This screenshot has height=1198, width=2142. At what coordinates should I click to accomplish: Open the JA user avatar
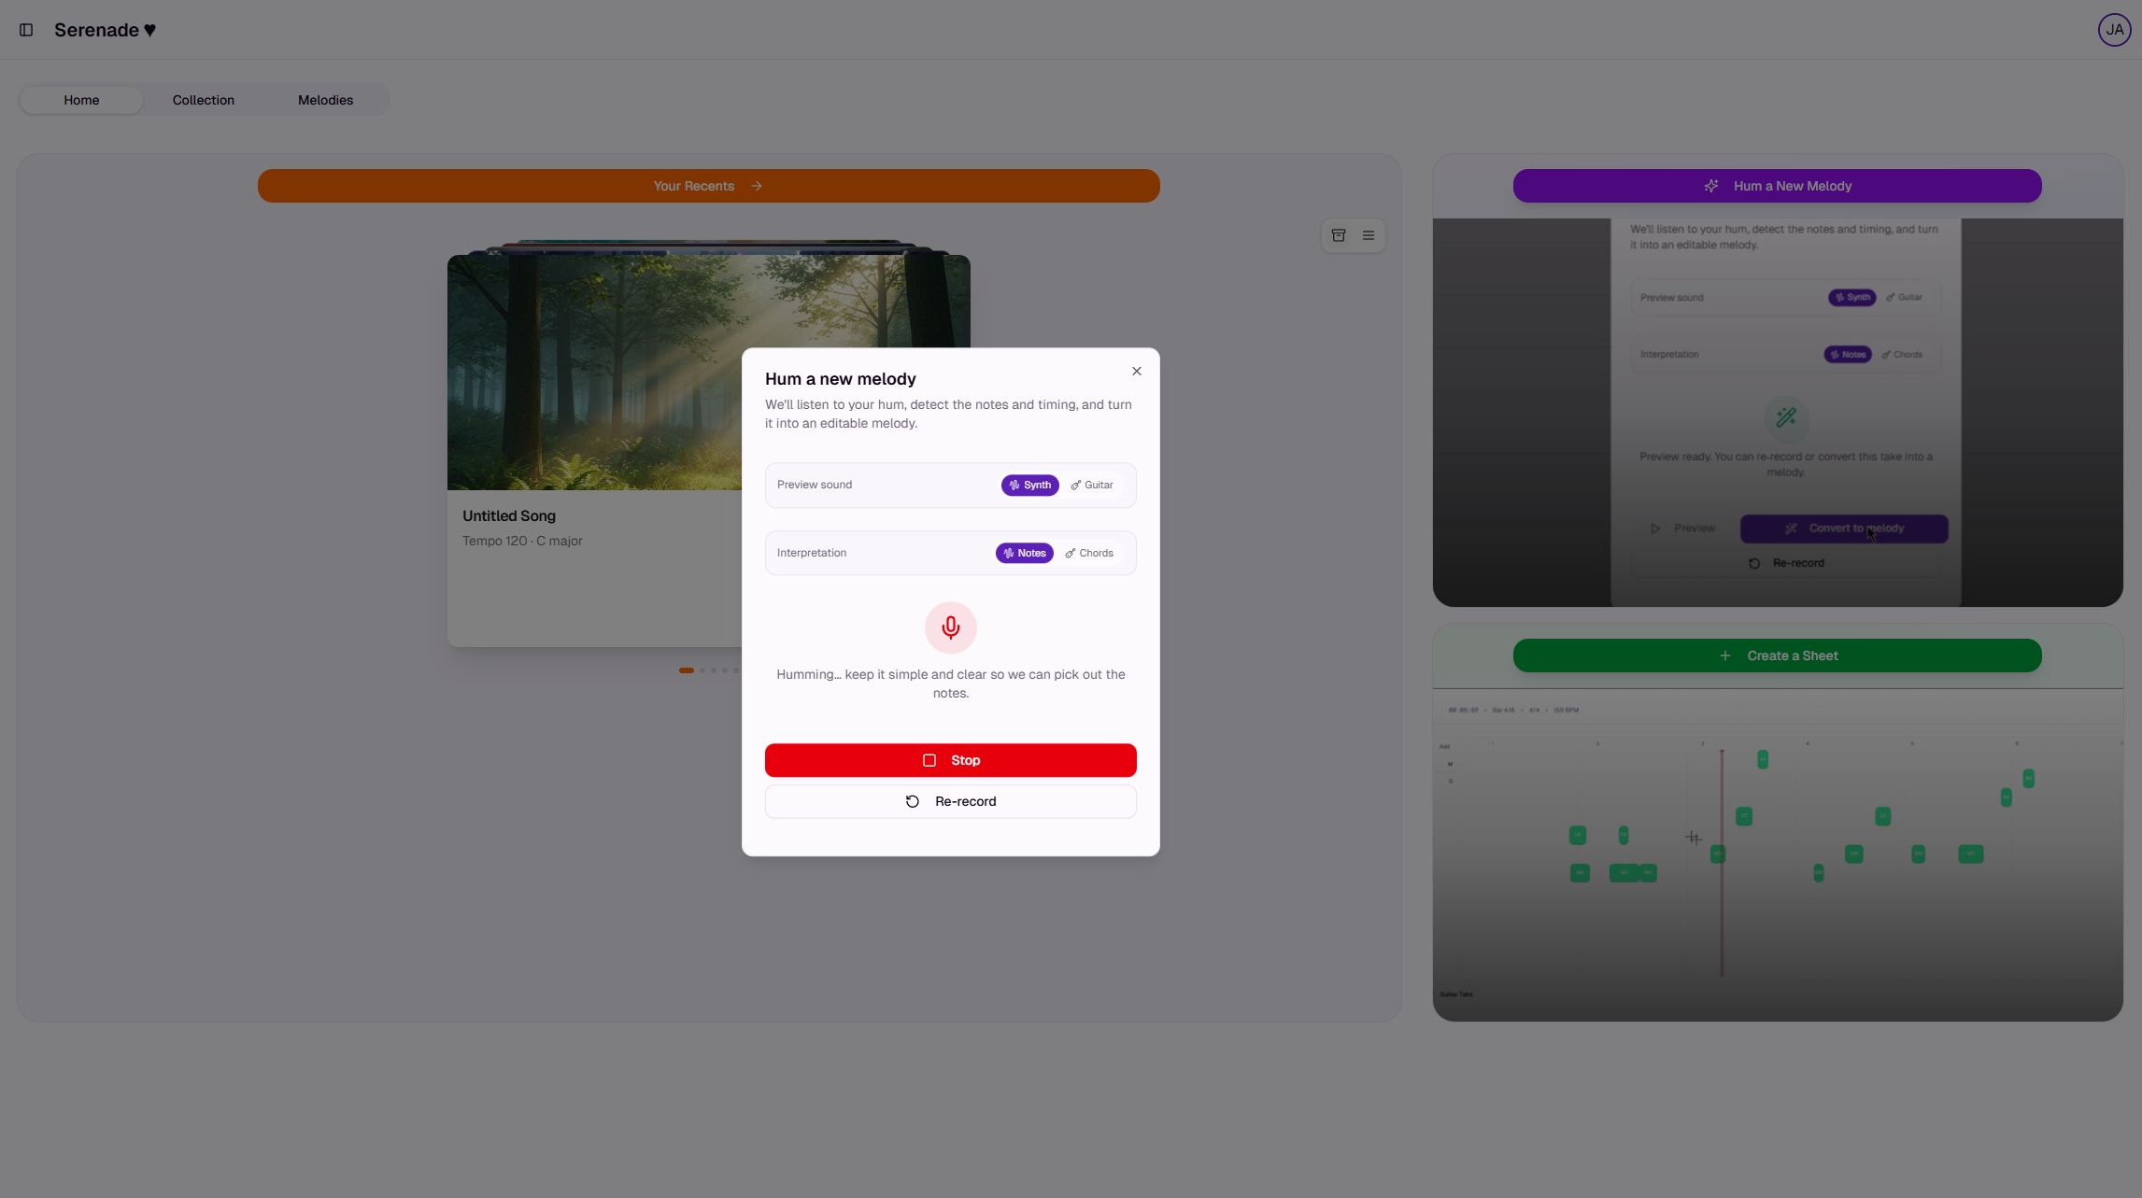point(2113,30)
